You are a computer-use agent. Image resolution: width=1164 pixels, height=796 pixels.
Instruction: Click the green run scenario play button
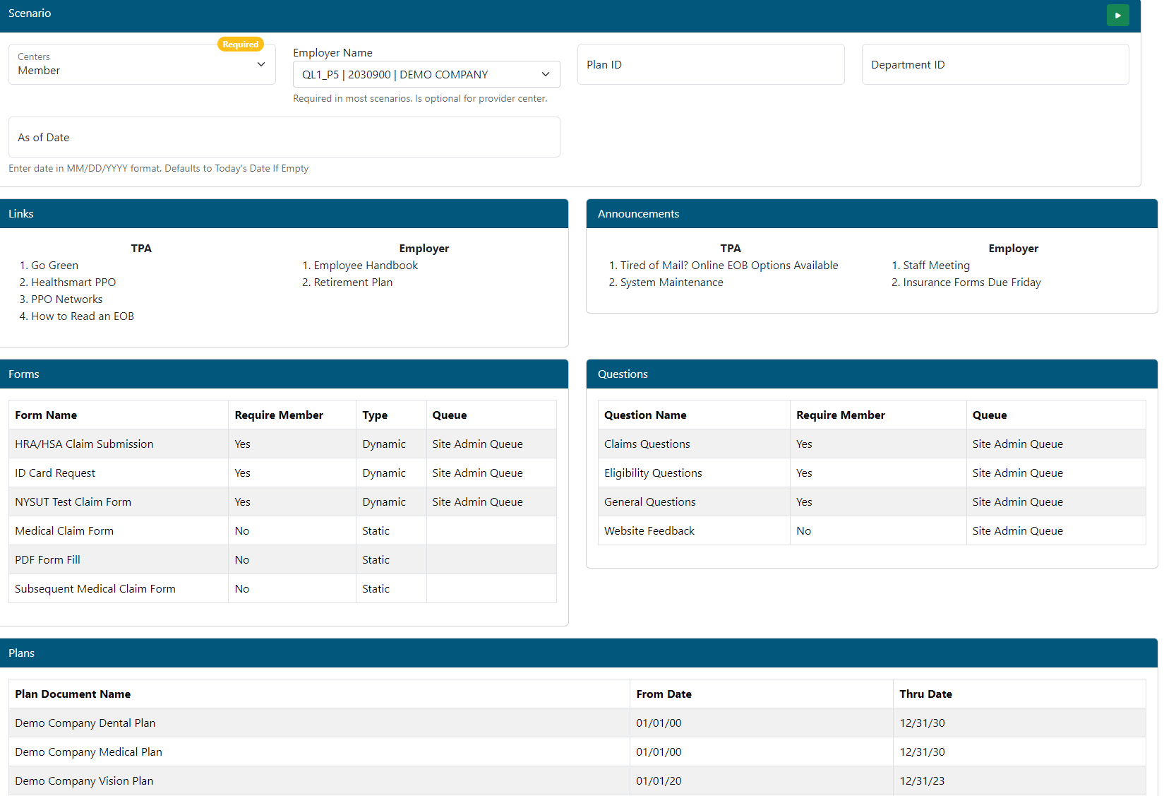(x=1117, y=16)
